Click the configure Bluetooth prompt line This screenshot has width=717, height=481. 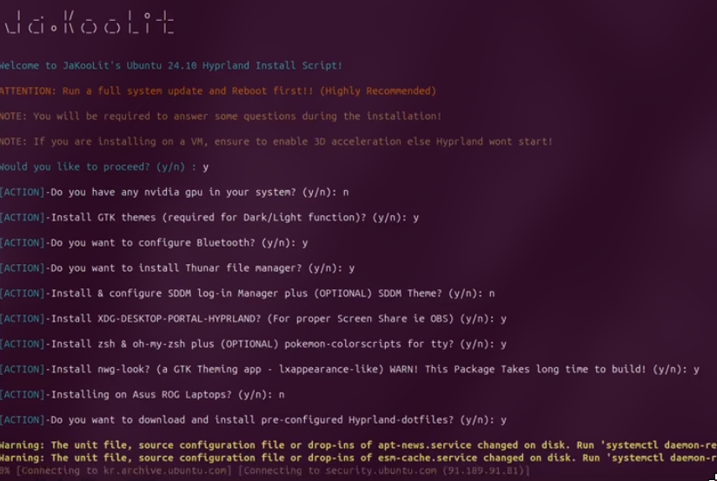(x=154, y=243)
